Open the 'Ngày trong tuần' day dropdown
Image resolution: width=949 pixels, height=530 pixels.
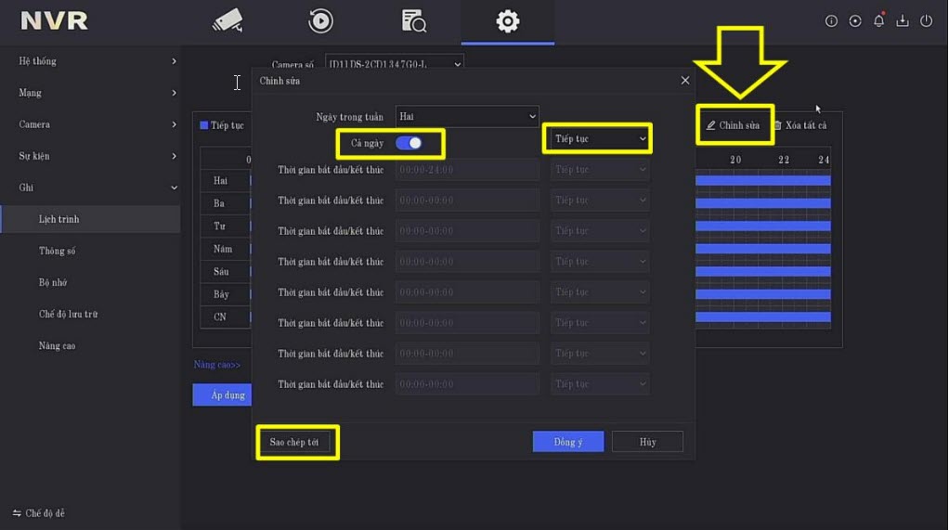point(466,116)
